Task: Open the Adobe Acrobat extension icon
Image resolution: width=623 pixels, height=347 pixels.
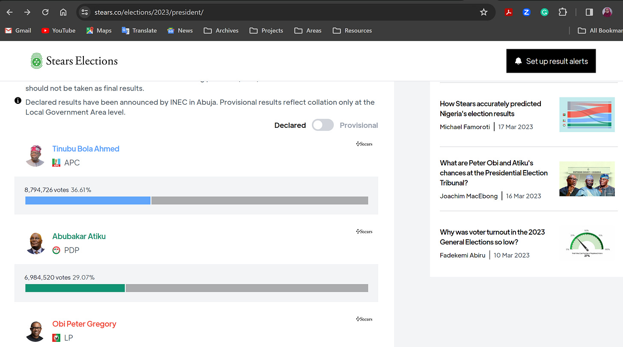Action: [508, 12]
